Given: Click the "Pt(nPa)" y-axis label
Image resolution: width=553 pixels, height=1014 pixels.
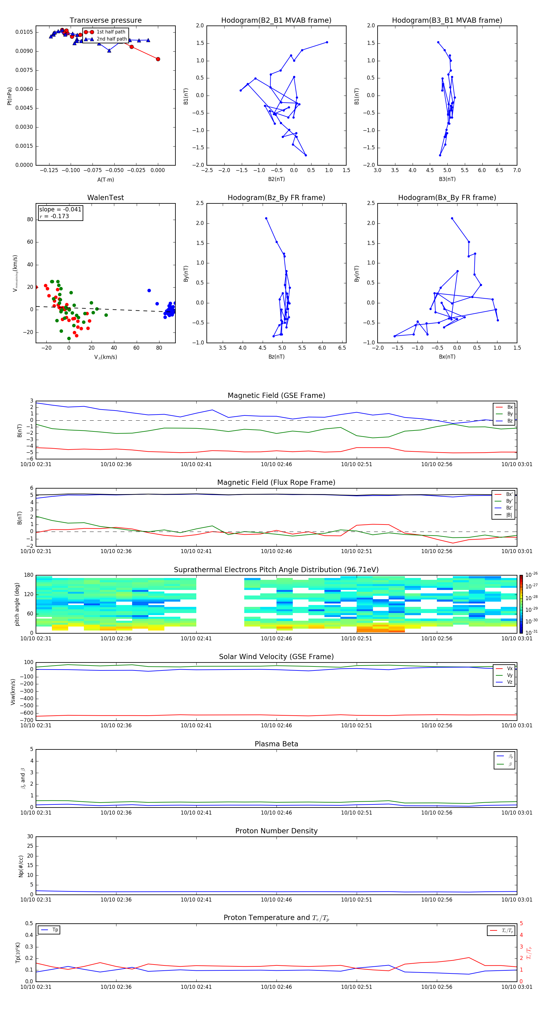Looking at the screenshot, I should point(10,96).
